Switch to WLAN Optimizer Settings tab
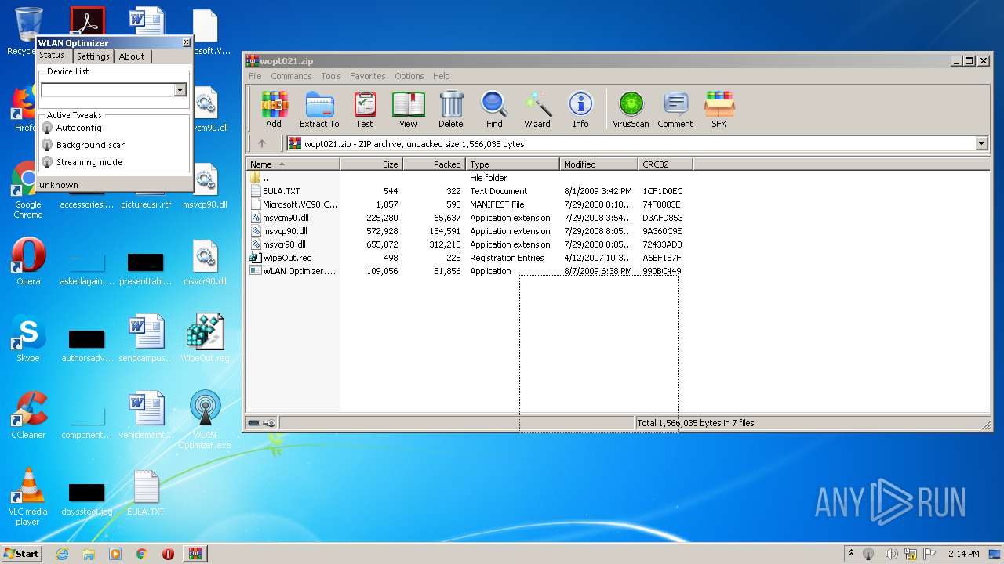 coord(93,56)
